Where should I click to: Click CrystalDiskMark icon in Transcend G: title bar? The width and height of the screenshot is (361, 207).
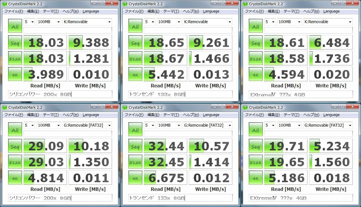tap(125, 107)
